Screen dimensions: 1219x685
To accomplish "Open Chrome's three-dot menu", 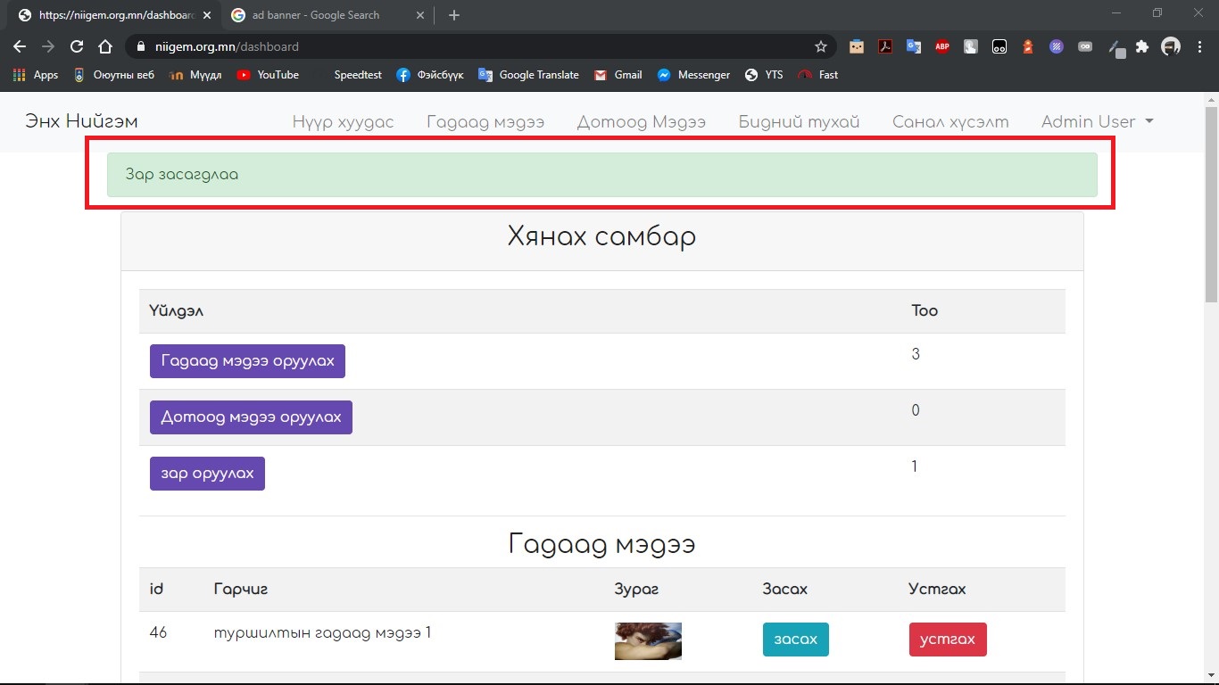I will tap(1198, 46).
